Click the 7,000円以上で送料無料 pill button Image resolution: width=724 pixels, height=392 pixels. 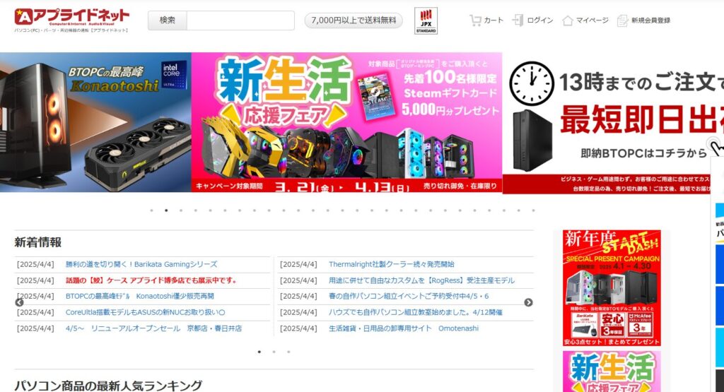pyautogui.click(x=354, y=20)
